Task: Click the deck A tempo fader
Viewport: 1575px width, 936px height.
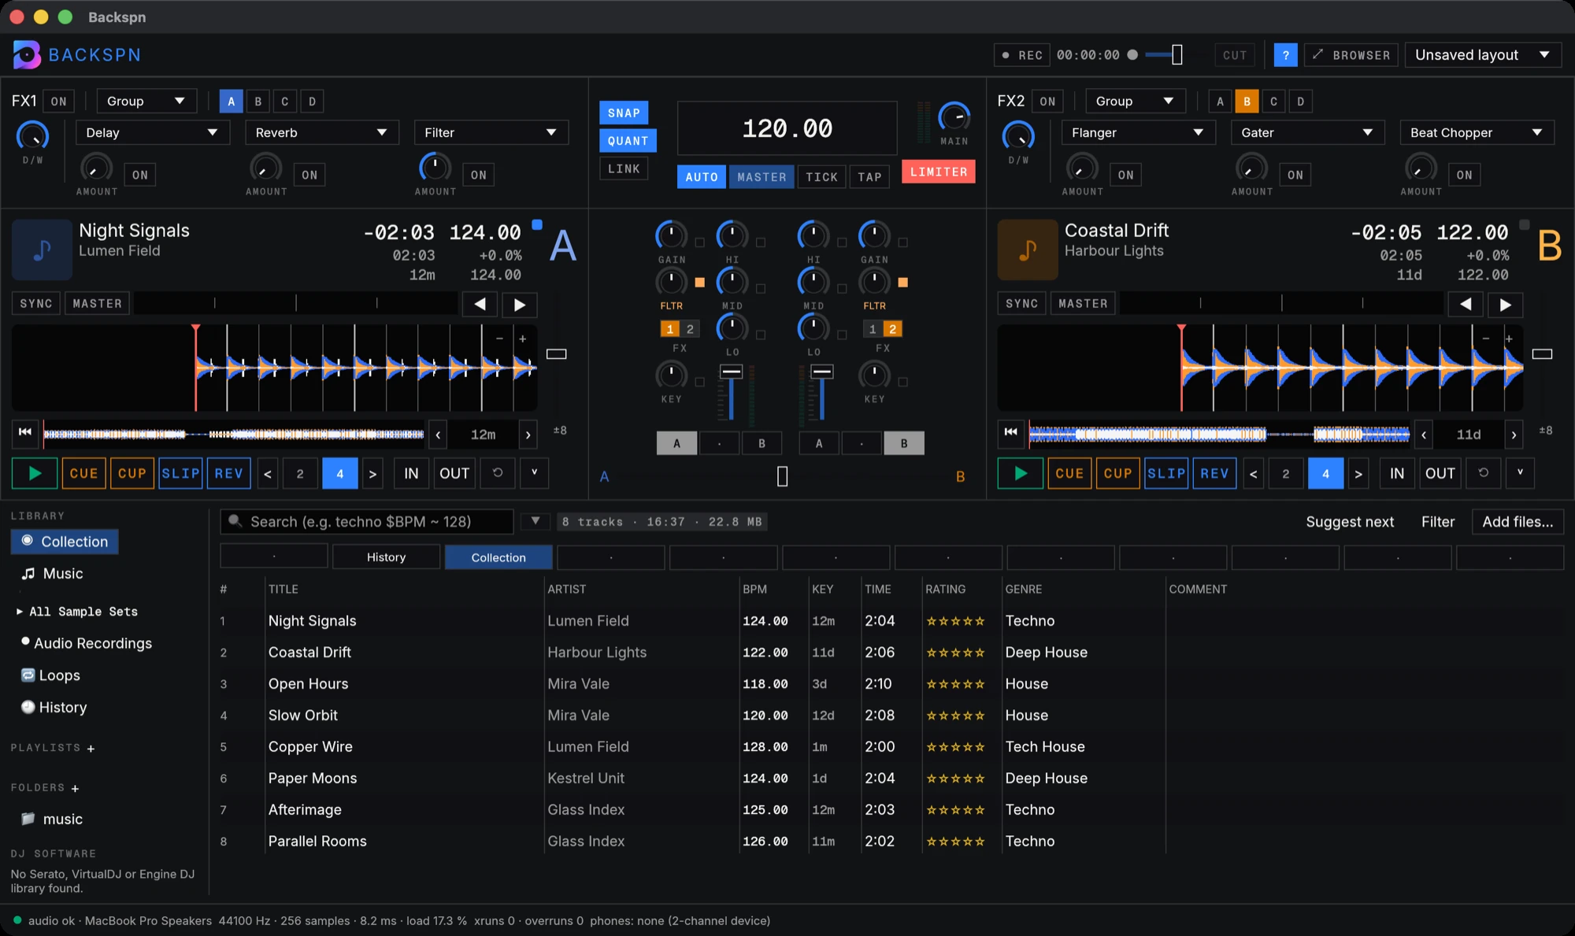Action: tap(557, 354)
